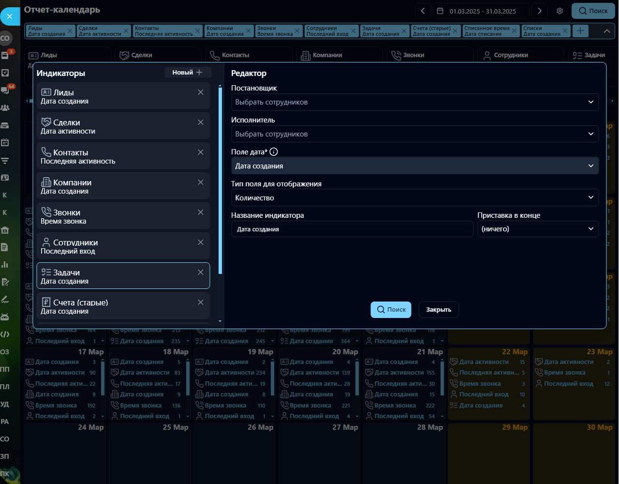This screenshot has width=619, height=484.
Task: Open the Постановщик employee dropdown
Action: [414, 102]
